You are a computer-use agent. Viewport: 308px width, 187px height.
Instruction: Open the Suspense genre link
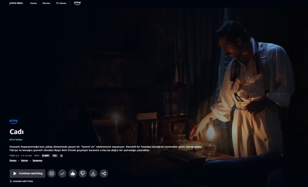[37, 161]
